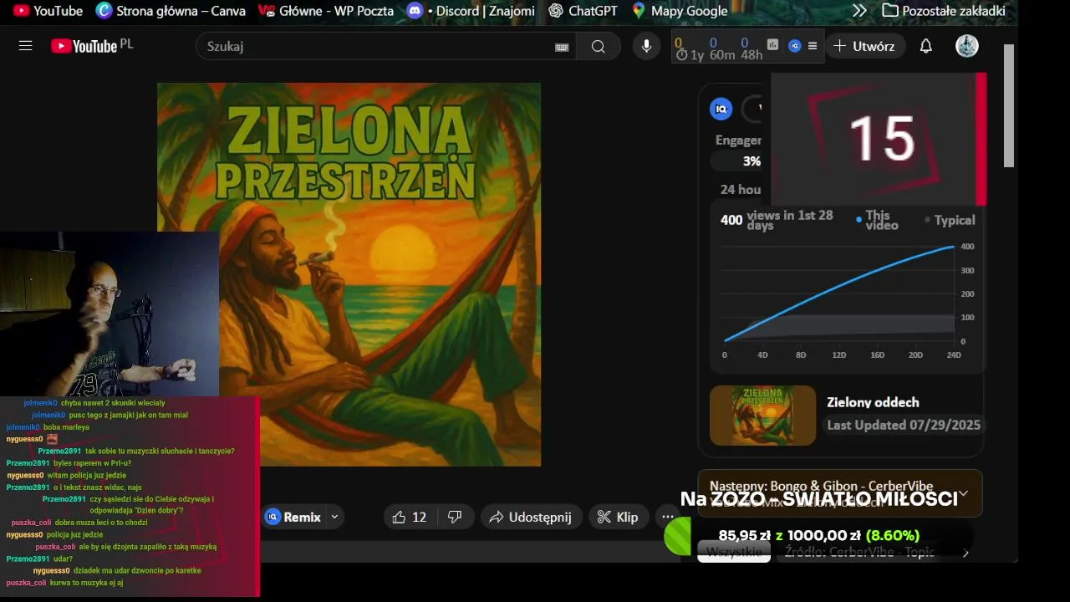This screenshot has height=602, width=1070.
Task: Open the Zielony oddech title link
Action: pyautogui.click(x=873, y=402)
